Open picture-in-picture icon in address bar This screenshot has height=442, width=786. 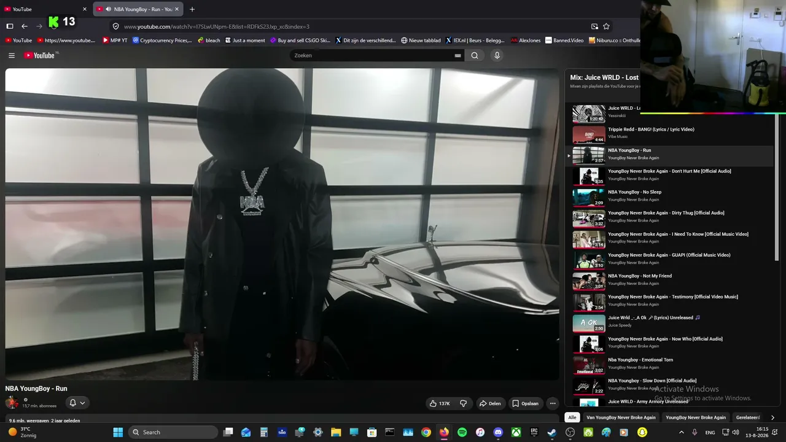[x=594, y=26]
